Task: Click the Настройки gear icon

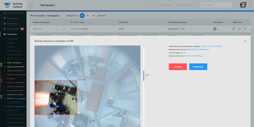Action: pyautogui.click(x=4, y=34)
